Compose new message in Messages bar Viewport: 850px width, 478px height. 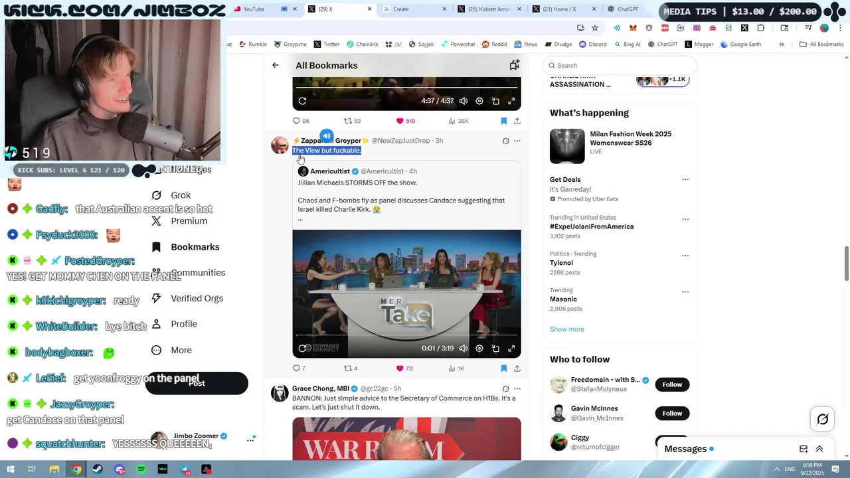click(x=804, y=449)
